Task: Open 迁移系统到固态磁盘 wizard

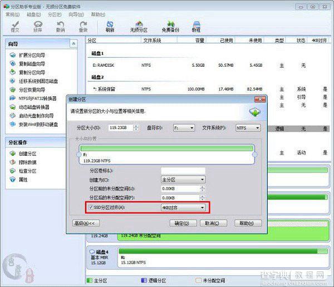Action: (x=34, y=81)
